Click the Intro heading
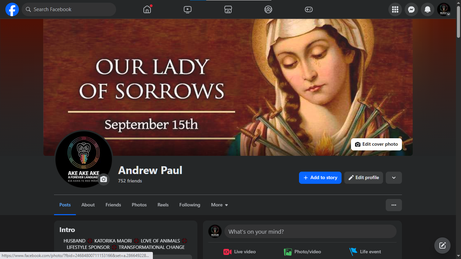Image resolution: width=461 pixels, height=259 pixels. [67, 230]
